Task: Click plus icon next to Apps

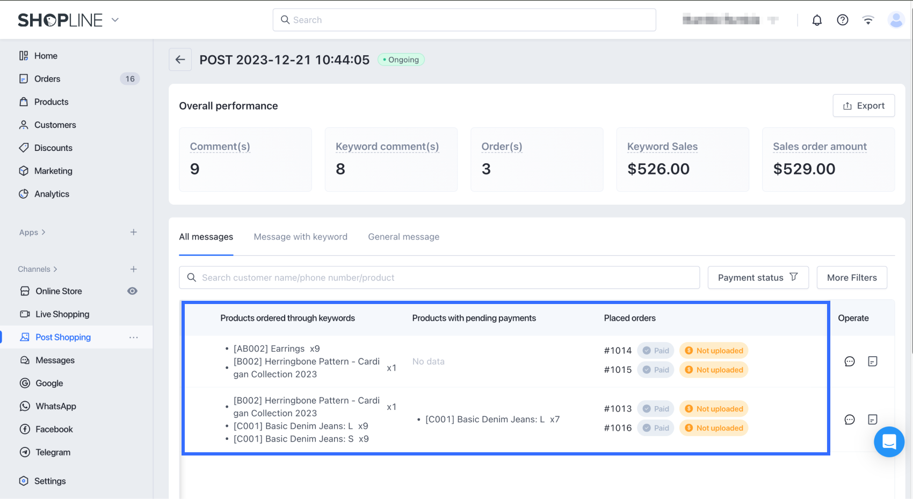Action: 134,232
